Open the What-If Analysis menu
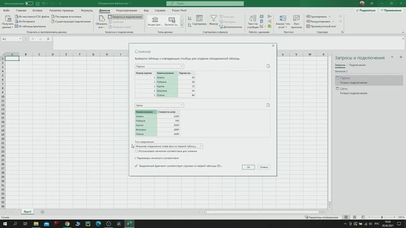 pos(283,22)
